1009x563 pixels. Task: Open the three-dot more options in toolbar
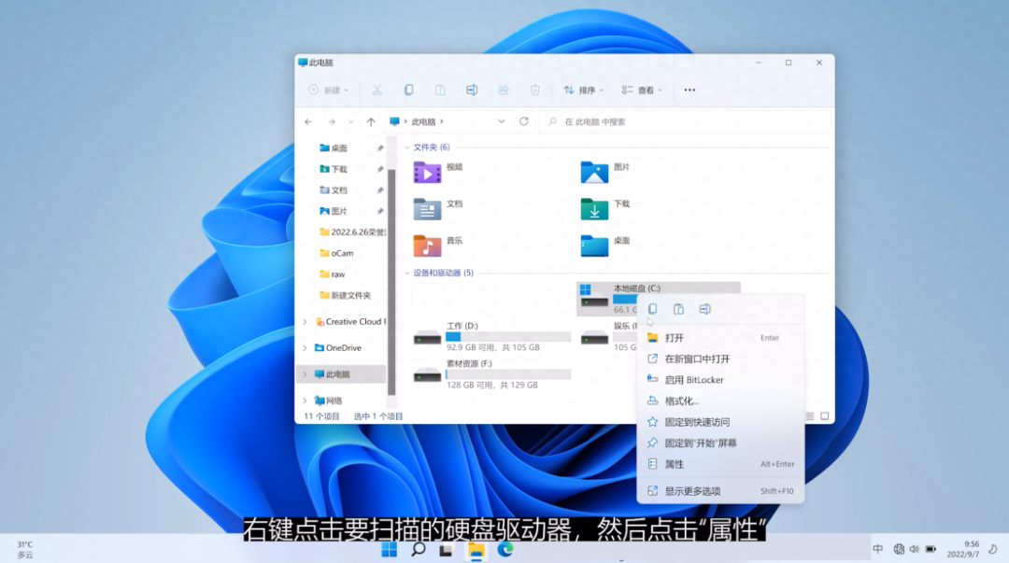click(x=689, y=91)
